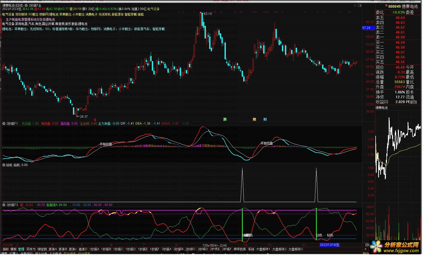Screen dimensions: 423x255
Task: Toggle the side panel layout icon
Action: point(360,6)
